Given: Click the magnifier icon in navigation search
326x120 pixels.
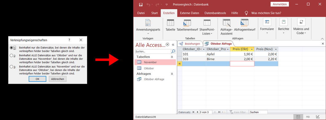Looking at the screenshot, I should (173, 51).
